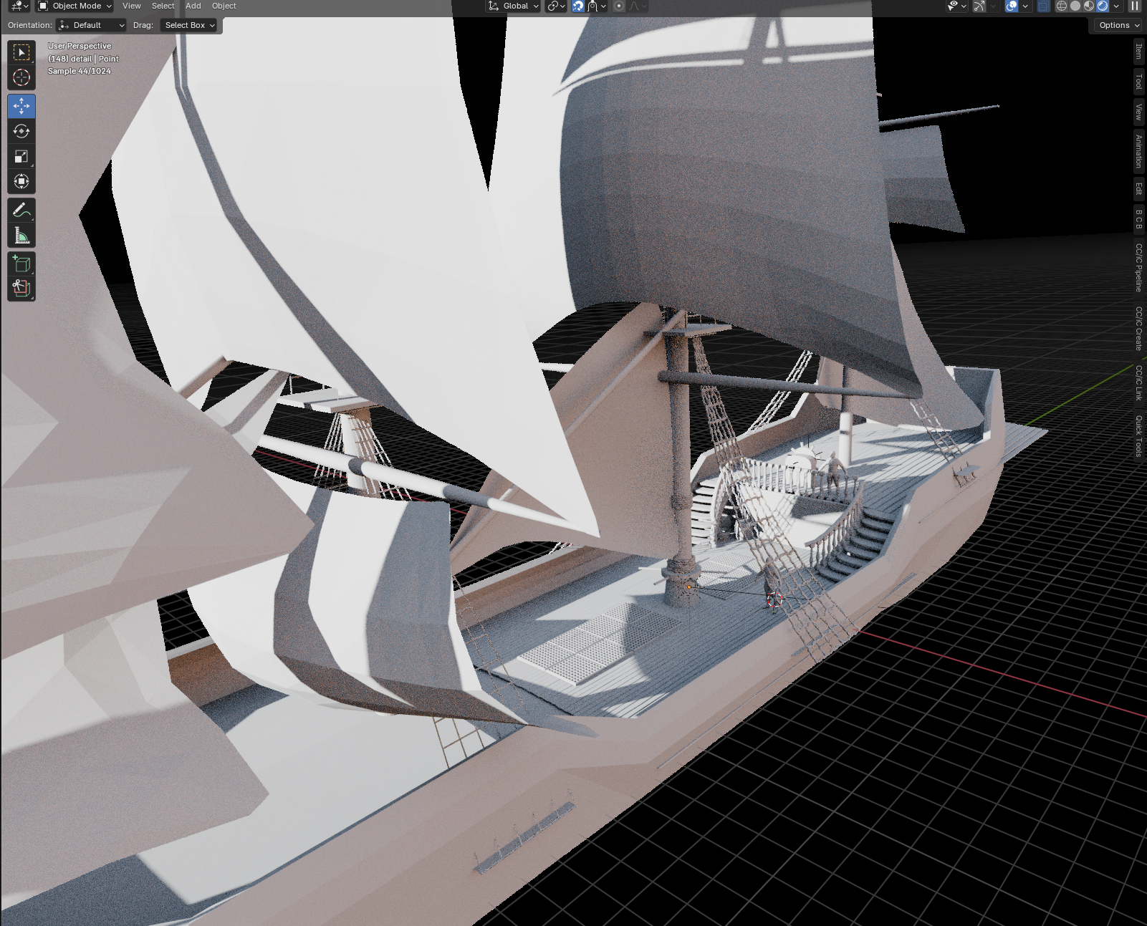Toggle show overlays button
This screenshot has width=1147, height=926.
pos(1012,6)
